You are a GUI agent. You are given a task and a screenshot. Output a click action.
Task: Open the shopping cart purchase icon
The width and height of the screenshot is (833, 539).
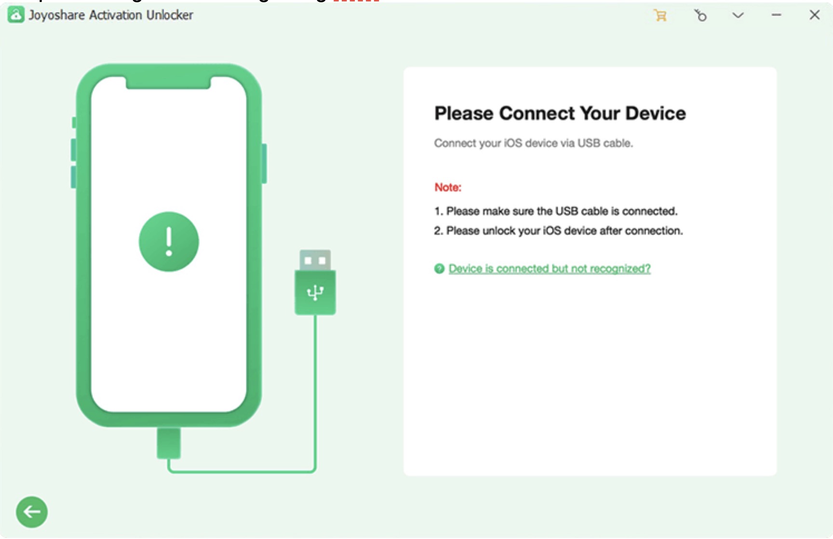[660, 15]
